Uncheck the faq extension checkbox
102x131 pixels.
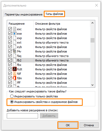(10, 55)
